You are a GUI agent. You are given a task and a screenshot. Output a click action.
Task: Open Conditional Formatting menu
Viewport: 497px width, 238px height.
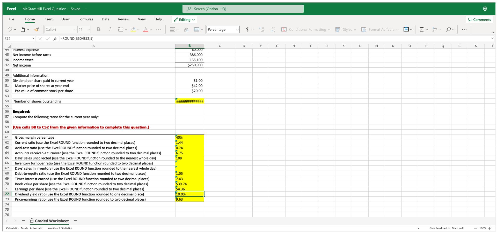click(x=306, y=29)
